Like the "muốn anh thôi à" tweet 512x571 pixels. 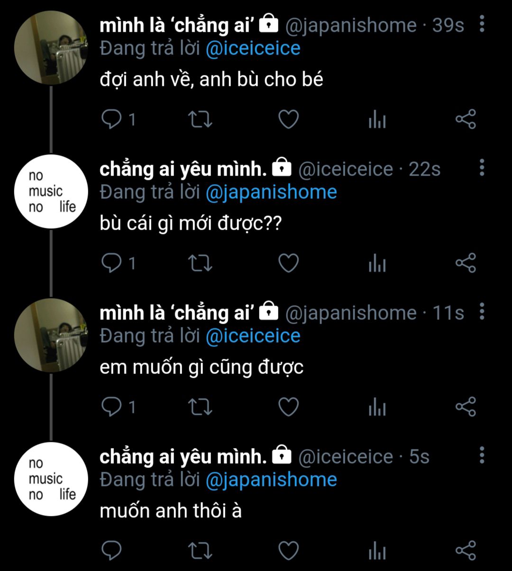(288, 551)
